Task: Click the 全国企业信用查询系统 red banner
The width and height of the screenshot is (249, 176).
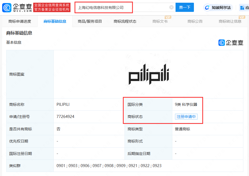Action: tap(52, 7)
